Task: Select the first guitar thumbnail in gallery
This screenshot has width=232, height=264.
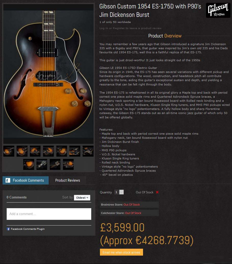Action: click(x=9, y=151)
